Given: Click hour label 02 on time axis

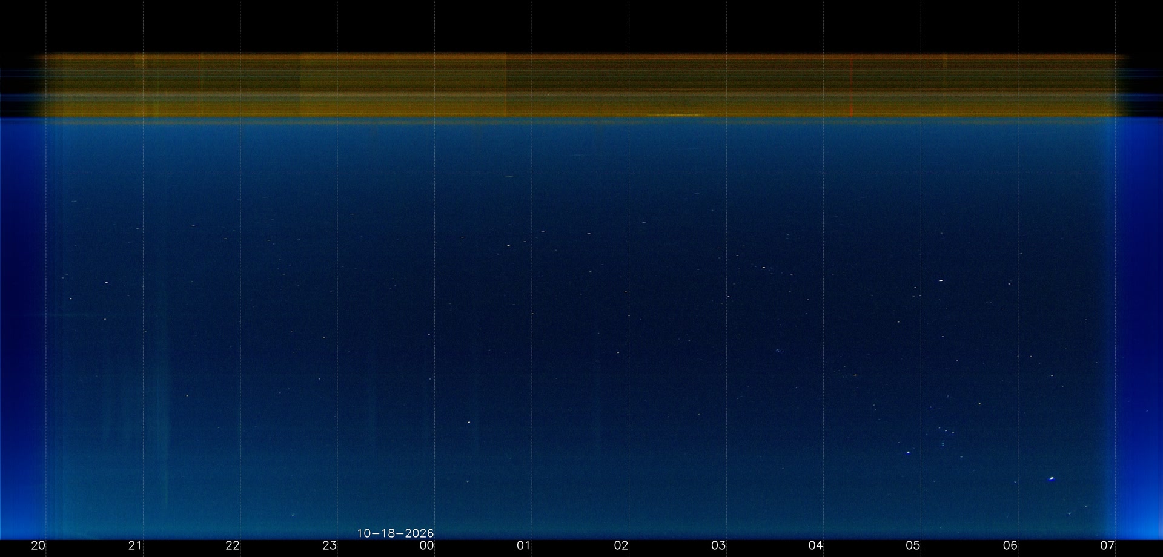Looking at the screenshot, I should click(x=621, y=545).
